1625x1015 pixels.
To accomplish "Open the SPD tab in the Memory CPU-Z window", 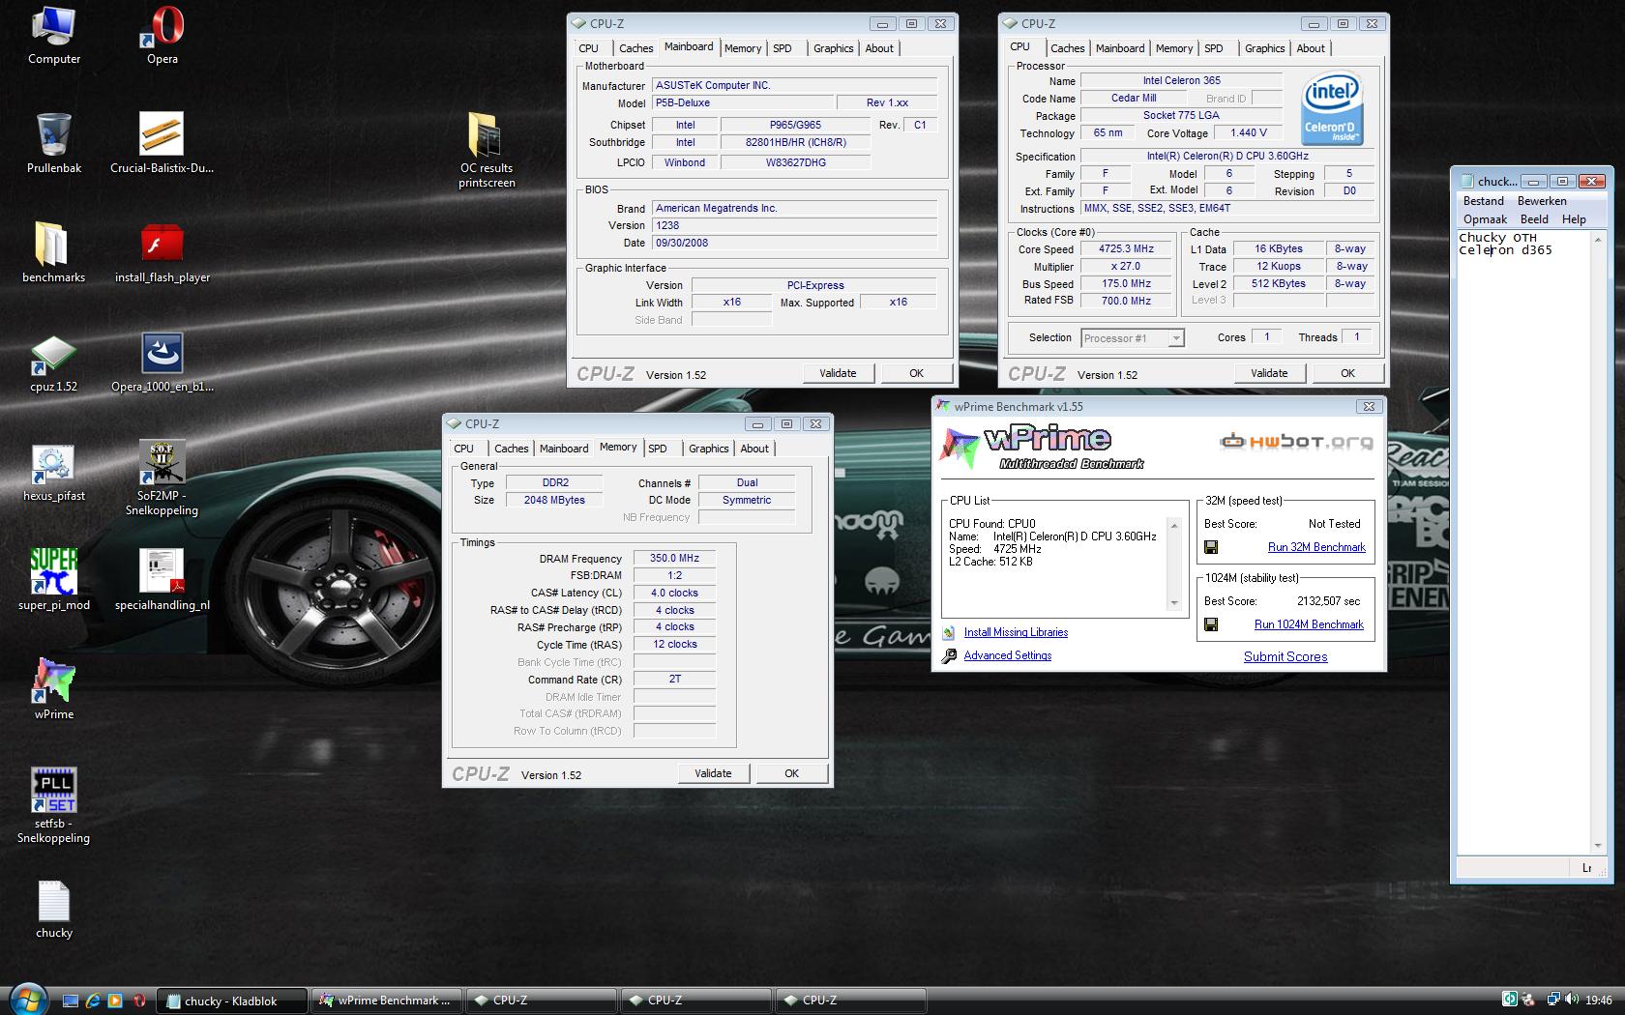I will click(658, 449).
